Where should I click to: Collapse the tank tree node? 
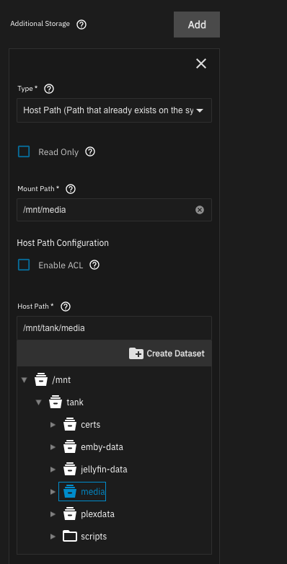tap(38, 402)
